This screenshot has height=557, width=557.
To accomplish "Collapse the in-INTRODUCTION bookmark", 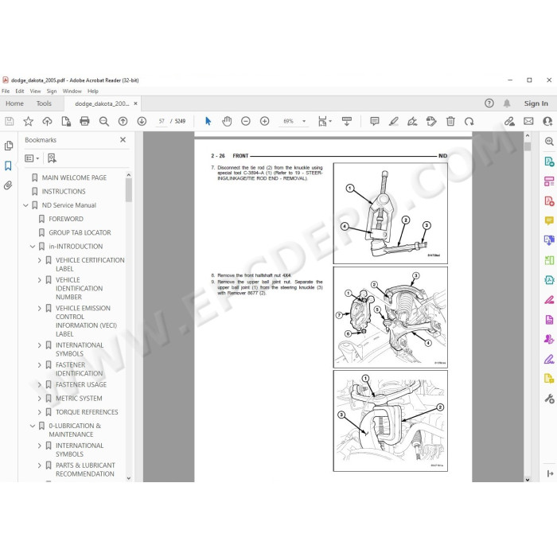I will [x=33, y=247].
